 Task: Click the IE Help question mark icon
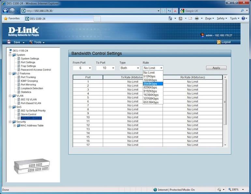244,19
